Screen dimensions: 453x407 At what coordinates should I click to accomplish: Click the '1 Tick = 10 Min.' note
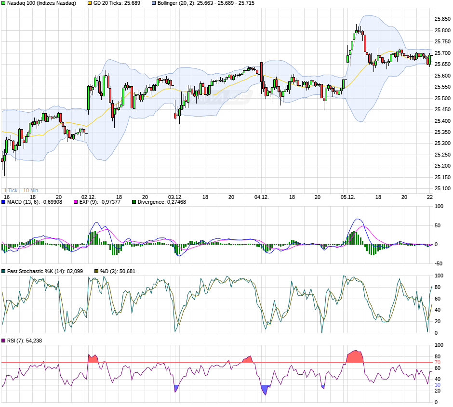coord(22,191)
